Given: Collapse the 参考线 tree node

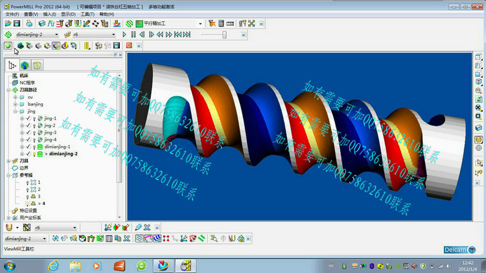Looking at the screenshot, I should (x=8, y=175).
